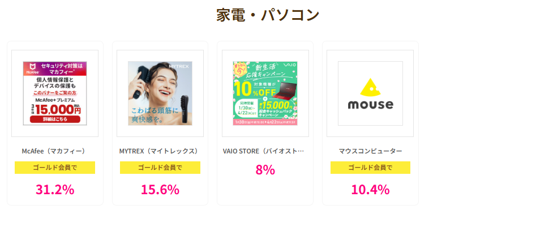Click the gold member badge under MYTREX

click(x=160, y=168)
